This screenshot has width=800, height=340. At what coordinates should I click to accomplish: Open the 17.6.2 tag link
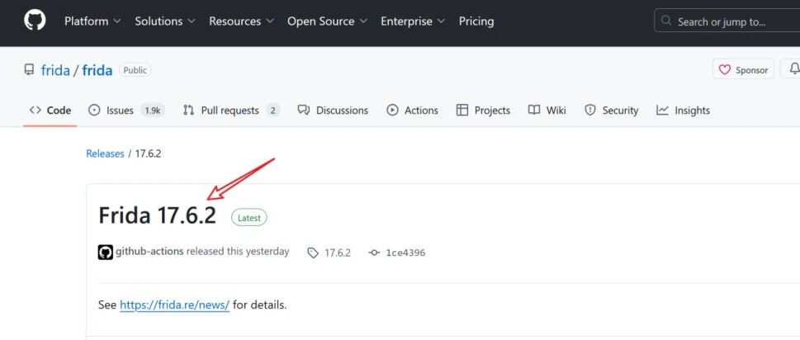coord(329,253)
